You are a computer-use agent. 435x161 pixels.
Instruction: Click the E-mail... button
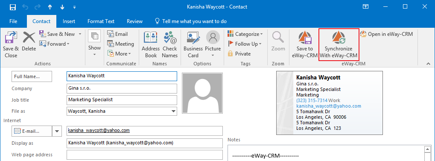click(x=32, y=131)
